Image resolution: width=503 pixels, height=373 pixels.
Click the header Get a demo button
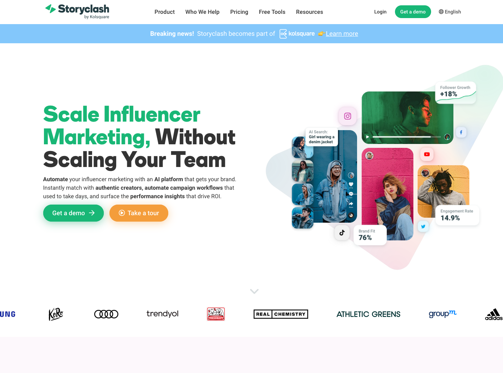pos(413,12)
